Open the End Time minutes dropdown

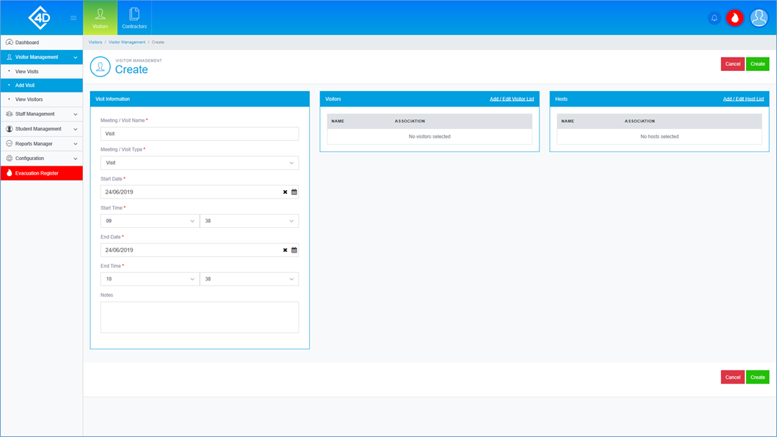point(249,279)
